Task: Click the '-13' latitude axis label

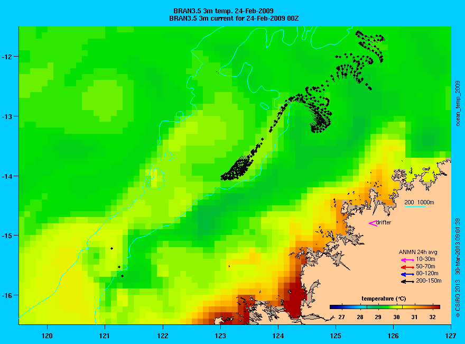Action: 6,116
